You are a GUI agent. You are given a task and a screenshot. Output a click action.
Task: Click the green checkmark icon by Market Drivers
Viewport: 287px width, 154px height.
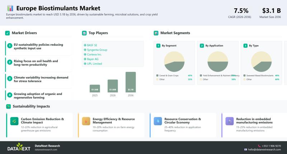coord(8,33)
